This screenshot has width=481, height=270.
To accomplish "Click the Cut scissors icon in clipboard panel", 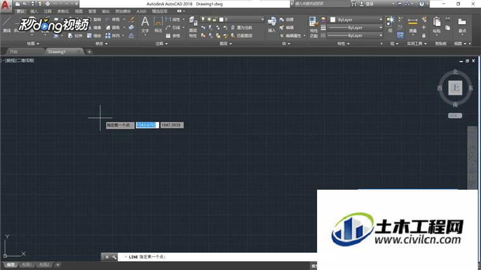I will tap(448, 20).
